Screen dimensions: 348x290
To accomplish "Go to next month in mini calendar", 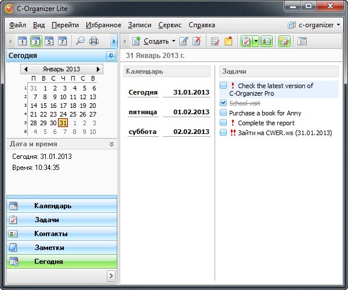I will [x=99, y=69].
